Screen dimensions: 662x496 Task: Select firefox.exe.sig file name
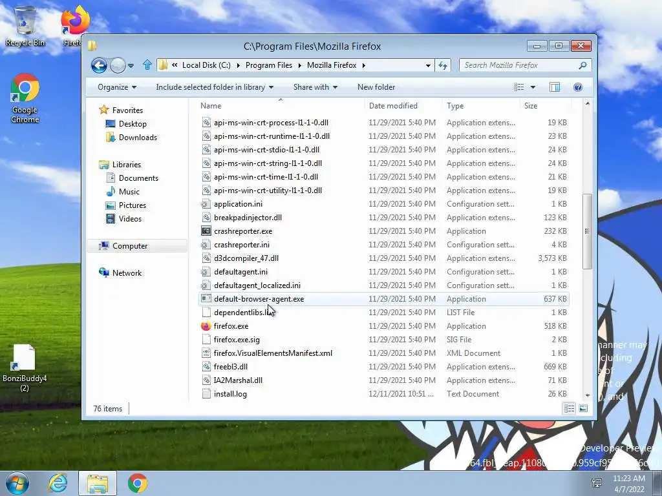(237, 340)
